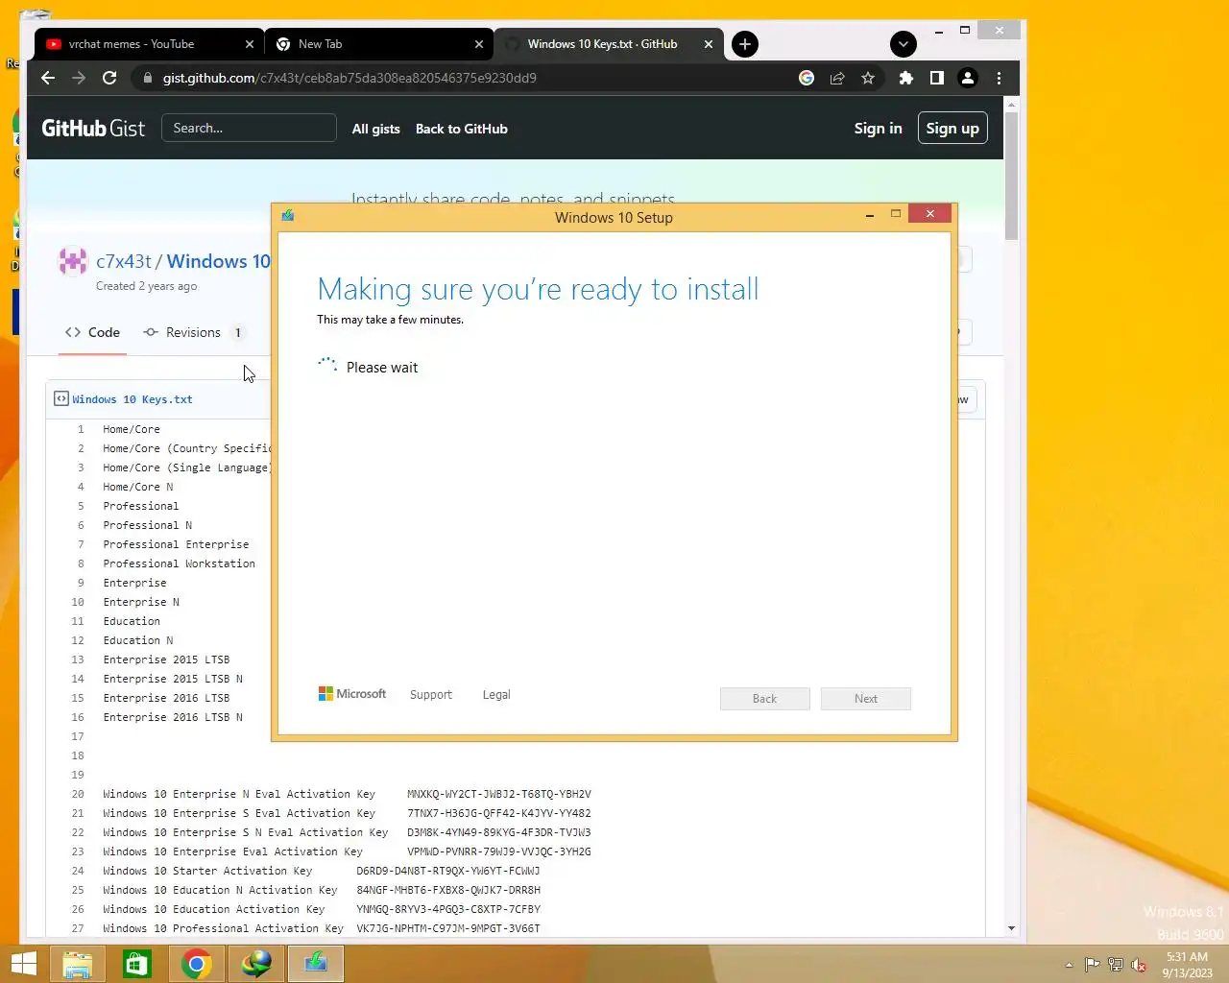Screen dimensions: 1229x983
Task: Click the network tray icon
Action: click(1116, 965)
